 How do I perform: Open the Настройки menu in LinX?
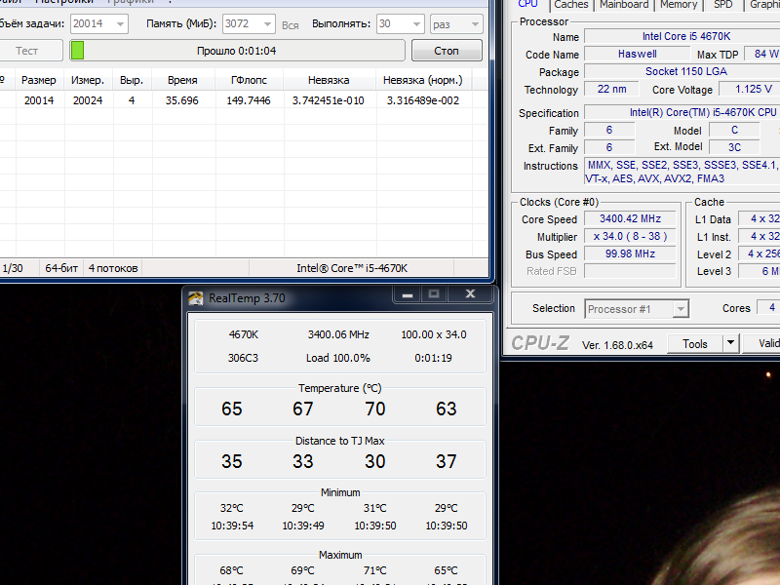pos(64,2)
